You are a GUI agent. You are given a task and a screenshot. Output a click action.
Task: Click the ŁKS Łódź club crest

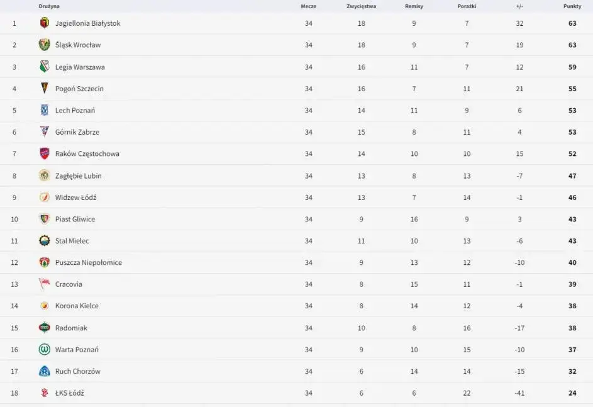tap(44, 393)
